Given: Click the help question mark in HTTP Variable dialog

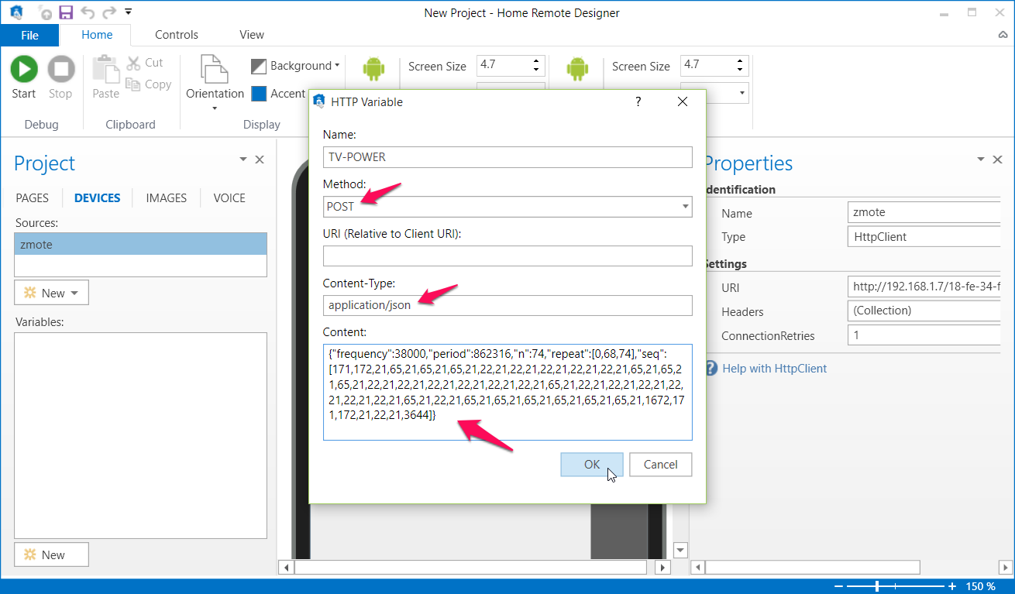Looking at the screenshot, I should pos(638,101).
